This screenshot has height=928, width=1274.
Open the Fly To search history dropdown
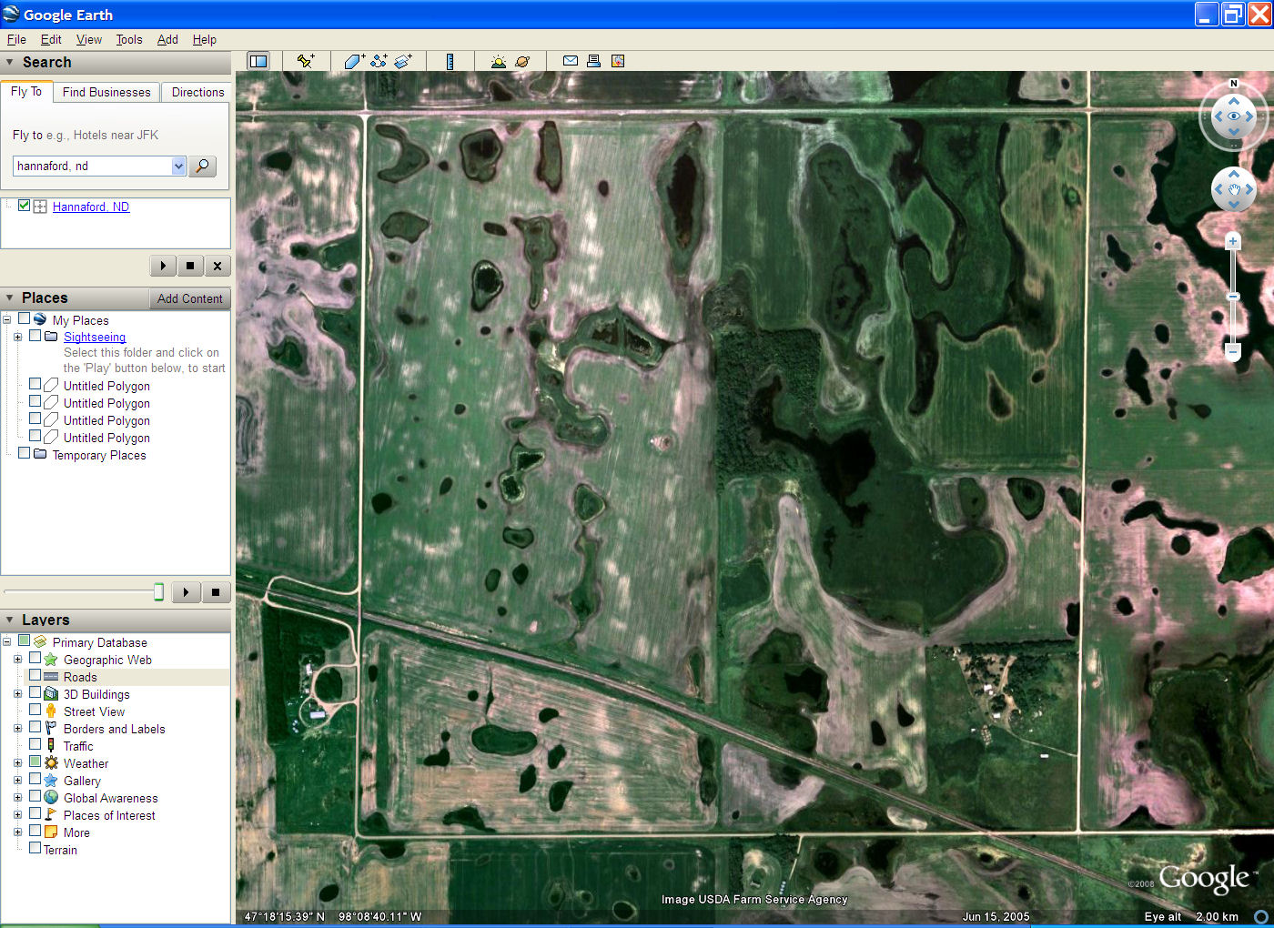[x=178, y=166]
